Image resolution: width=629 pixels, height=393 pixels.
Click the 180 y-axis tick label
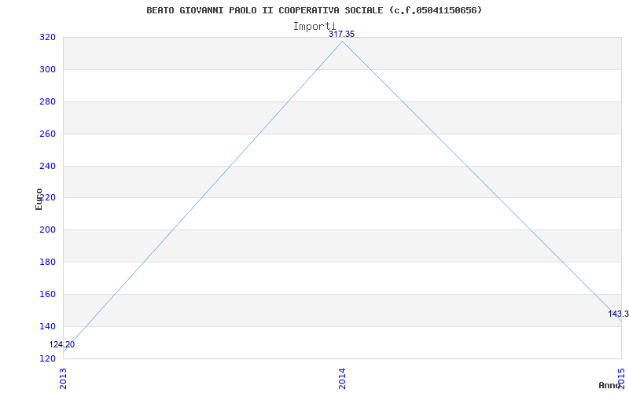coord(48,262)
